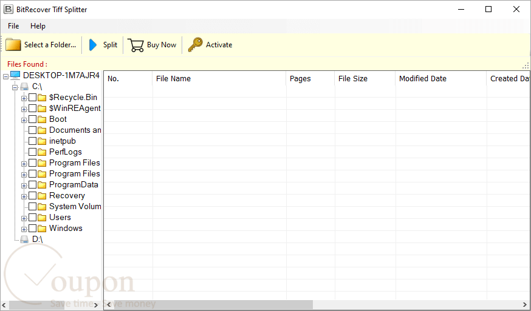This screenshot has width=531, height=311.
Task: Click the Documents an... folder icon
Action: [42, 130]
